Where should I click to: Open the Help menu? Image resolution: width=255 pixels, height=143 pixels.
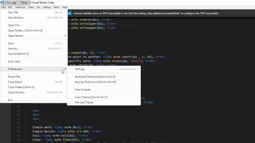point(65,7)
